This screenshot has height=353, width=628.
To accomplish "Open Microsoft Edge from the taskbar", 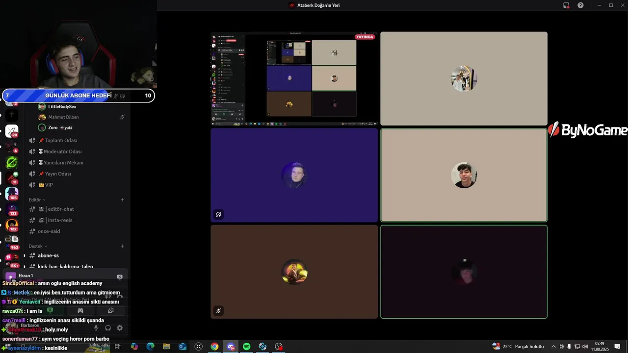I will pos(150,347).
